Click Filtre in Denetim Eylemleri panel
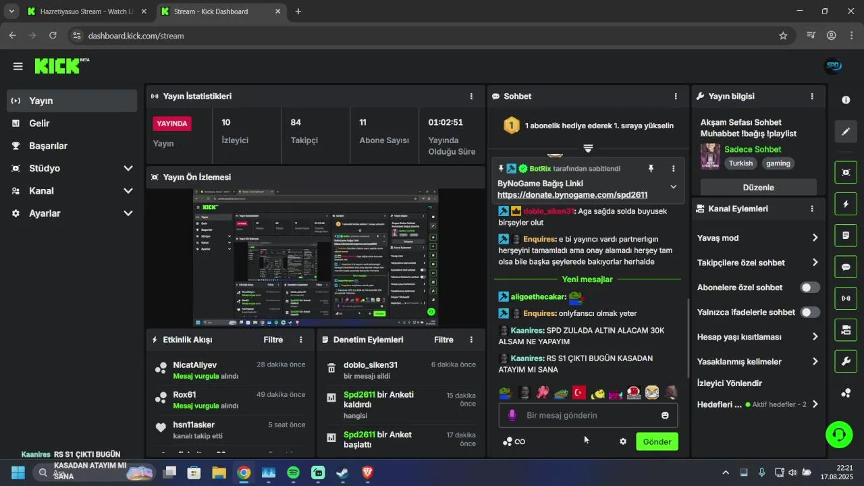864x486 pixels. click(443, 340)
